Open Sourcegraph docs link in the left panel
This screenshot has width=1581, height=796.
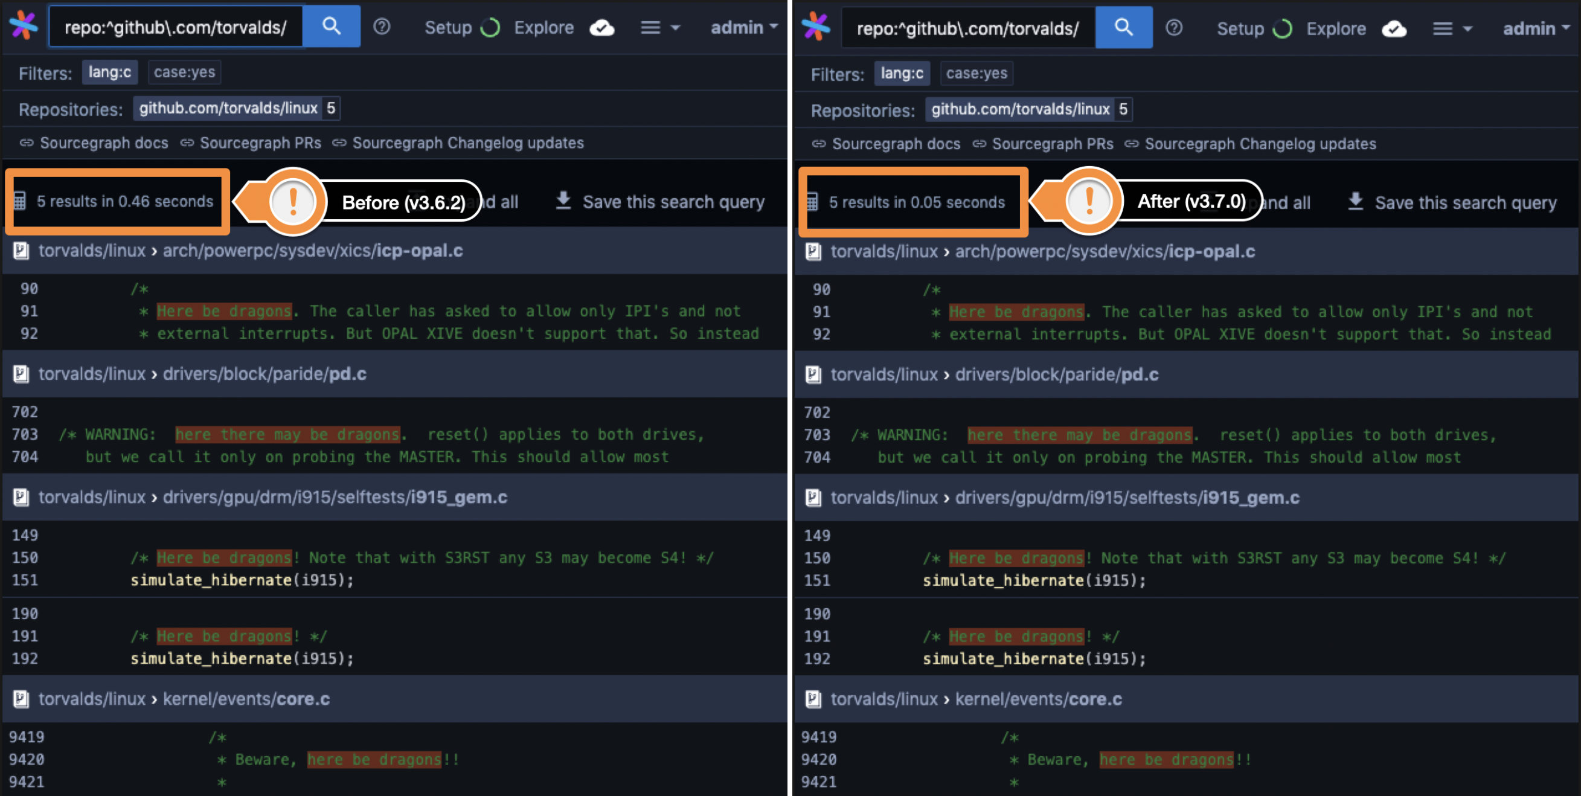pos(104,143)
